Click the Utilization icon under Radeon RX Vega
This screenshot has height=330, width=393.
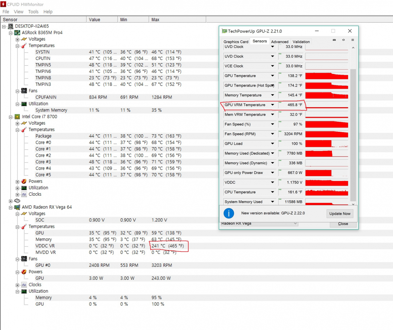[24, 291]
